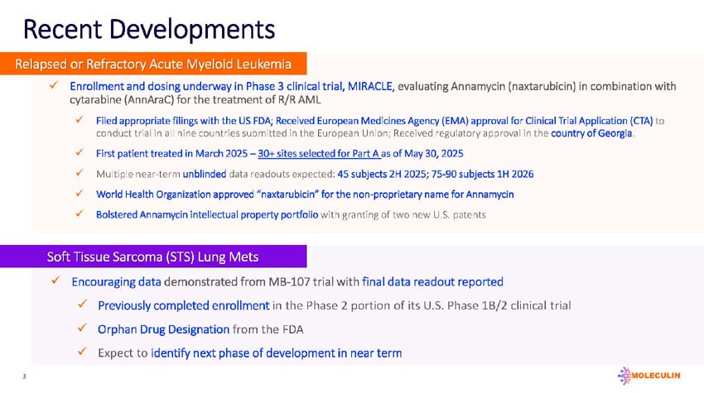Click the text "as of May 30, 2025"
Viewport: 704px width, 393px height.
[x=422, y=153]
